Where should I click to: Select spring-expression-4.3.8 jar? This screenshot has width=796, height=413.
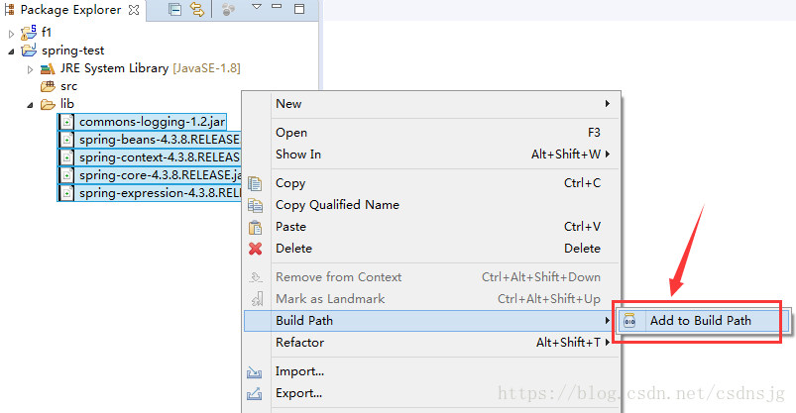point(160,193)
